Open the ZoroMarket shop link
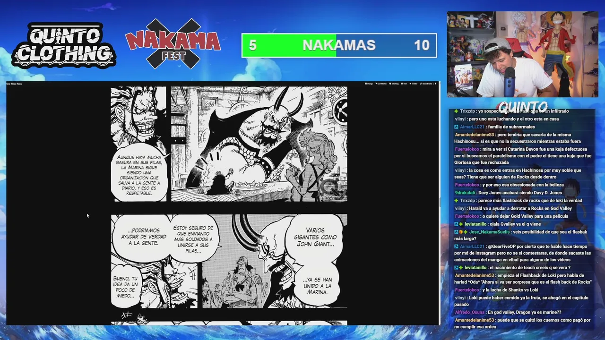Viewport: 605px width, 340px height. tap(381, 84)
